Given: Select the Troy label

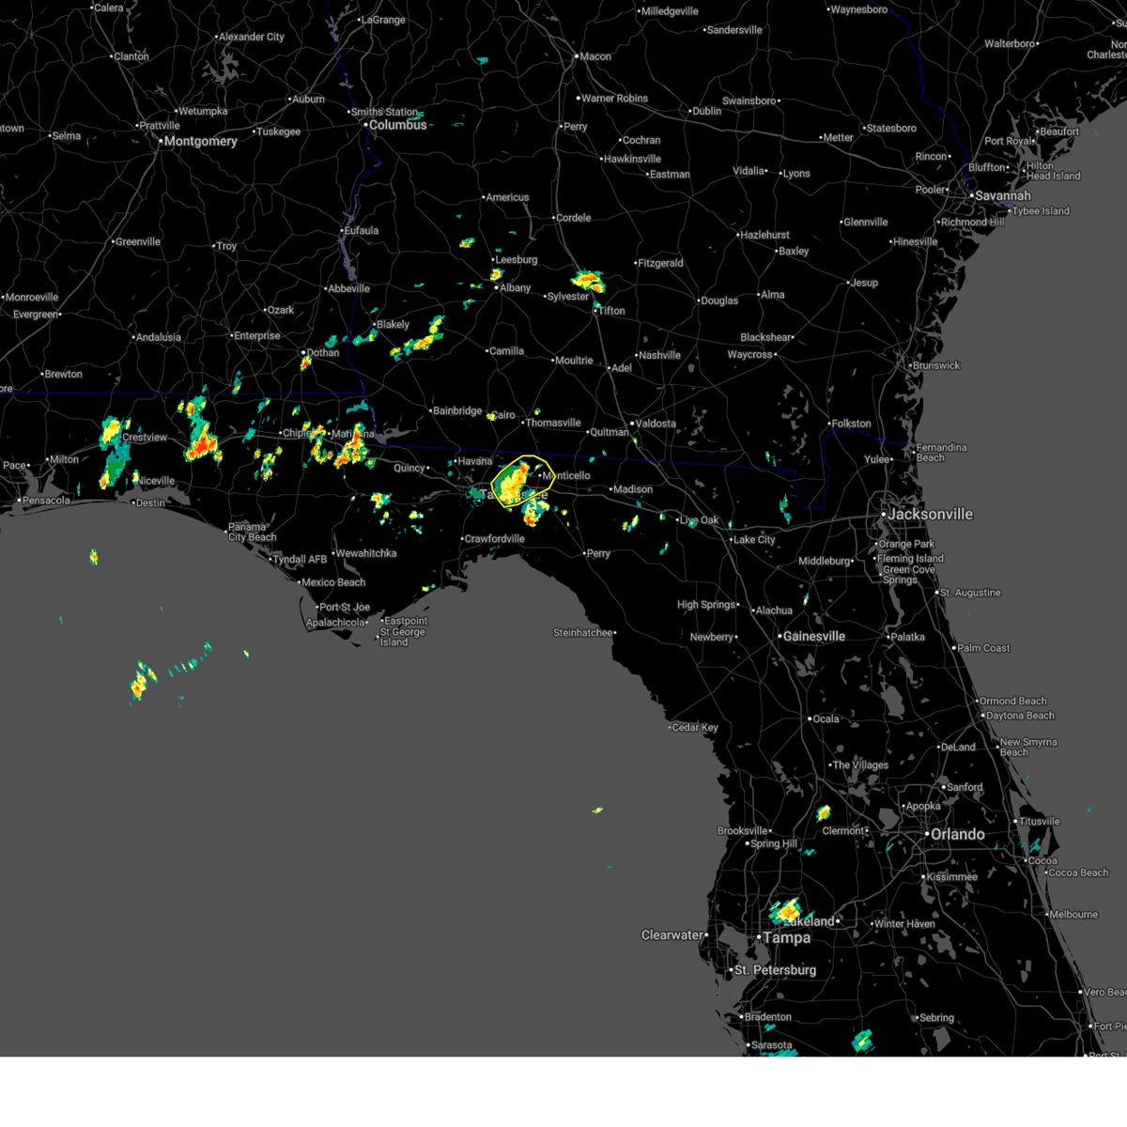Looking at the screenshot, I should [x=226, y=246].
